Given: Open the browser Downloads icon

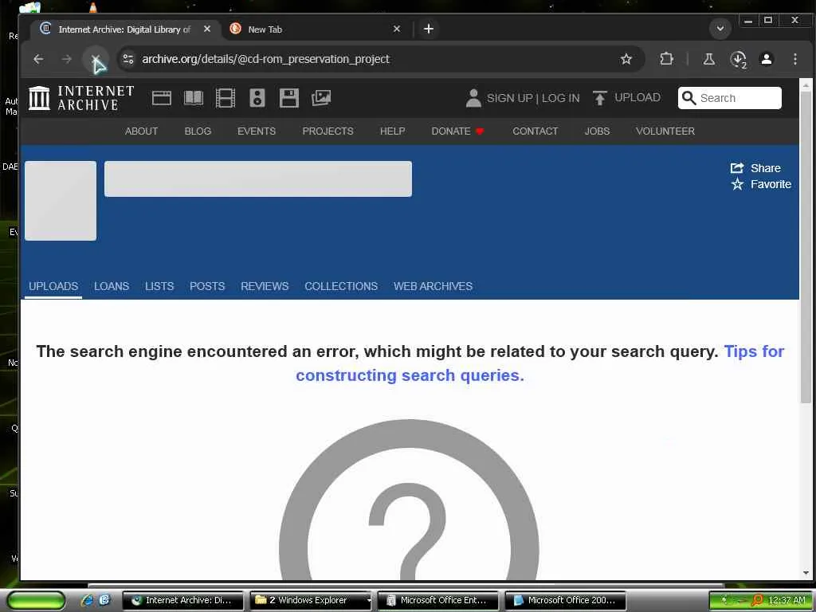Looking at the screenshot, I should (738, 59).
